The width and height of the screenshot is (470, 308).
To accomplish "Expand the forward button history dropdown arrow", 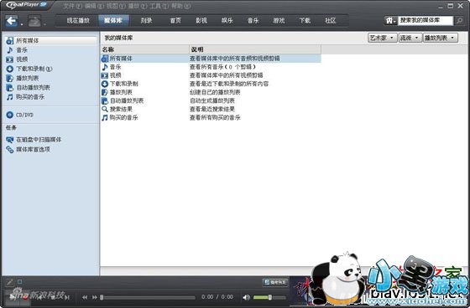I will tap(44, 24).
